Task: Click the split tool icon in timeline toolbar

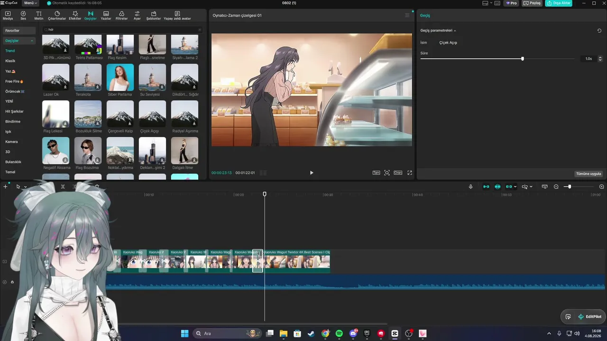Action: (63, 187)
